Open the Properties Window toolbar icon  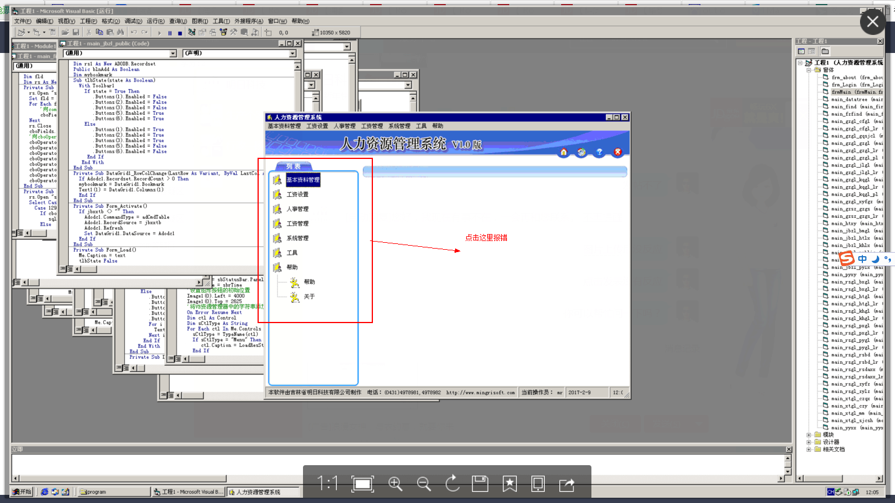coord(202,33)
